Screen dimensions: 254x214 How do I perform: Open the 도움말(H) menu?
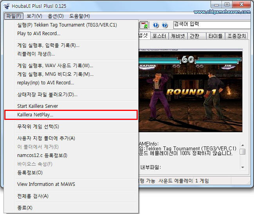click(x=79, y=16)
